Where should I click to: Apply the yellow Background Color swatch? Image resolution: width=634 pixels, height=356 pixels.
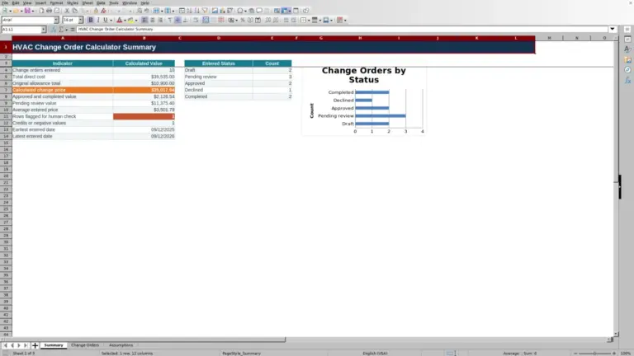pyautogui.click(x=130, y=20)
